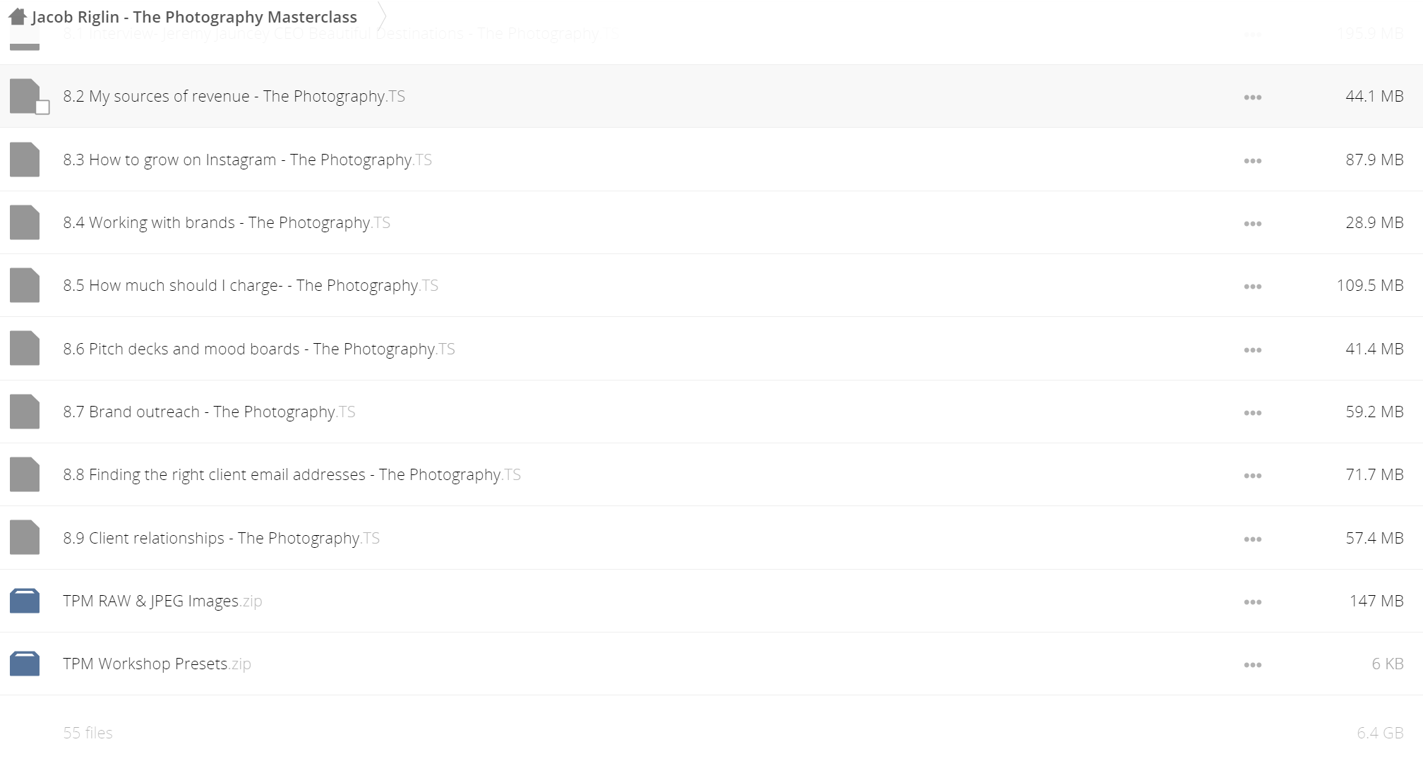Open the options dots for 8.2 My sources of revenue
Screen dimensions: 1423x761
coord(1252,97)
